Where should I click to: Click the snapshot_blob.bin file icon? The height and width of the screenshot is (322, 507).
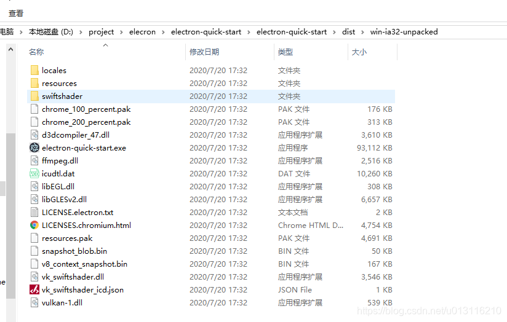coord(34,251)
